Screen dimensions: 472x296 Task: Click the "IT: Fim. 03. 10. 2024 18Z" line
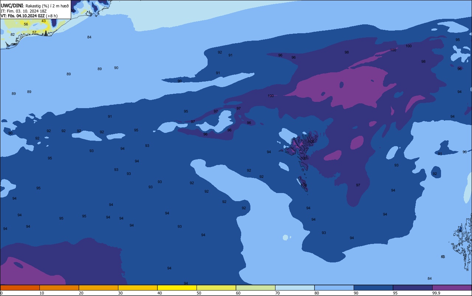pos(24,11)
